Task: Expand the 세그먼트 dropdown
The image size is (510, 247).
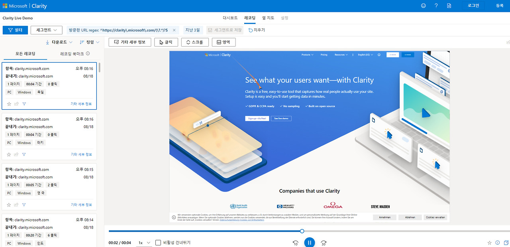Action: coord(47,30)
